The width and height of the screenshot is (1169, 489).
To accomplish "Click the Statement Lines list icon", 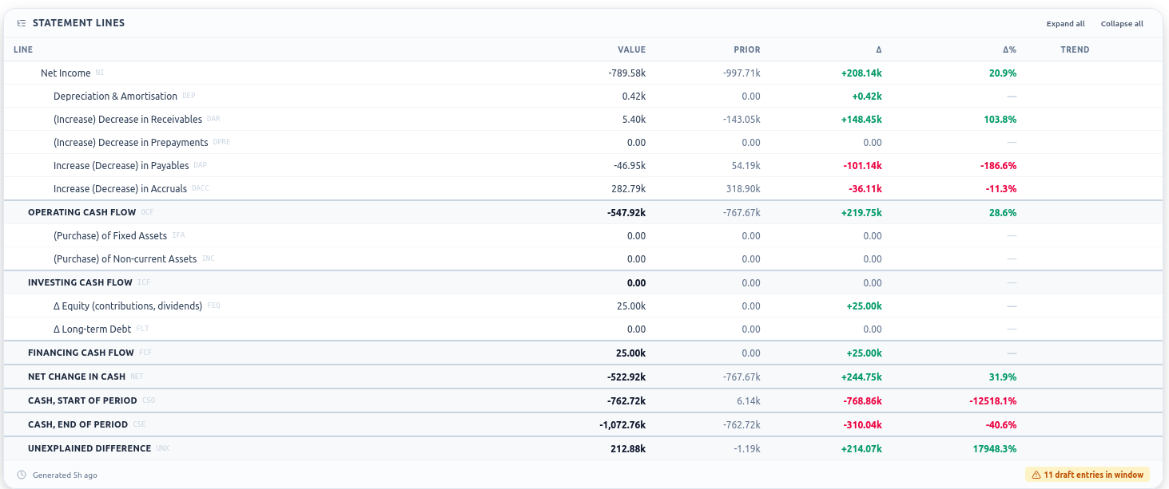I will (x=22, y=23).
